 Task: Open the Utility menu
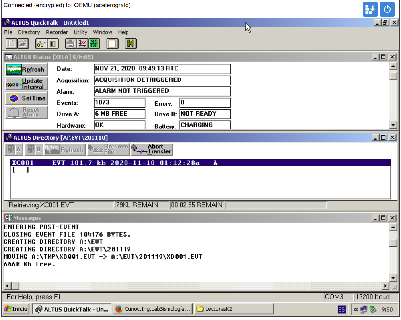(x=80, y=32)
